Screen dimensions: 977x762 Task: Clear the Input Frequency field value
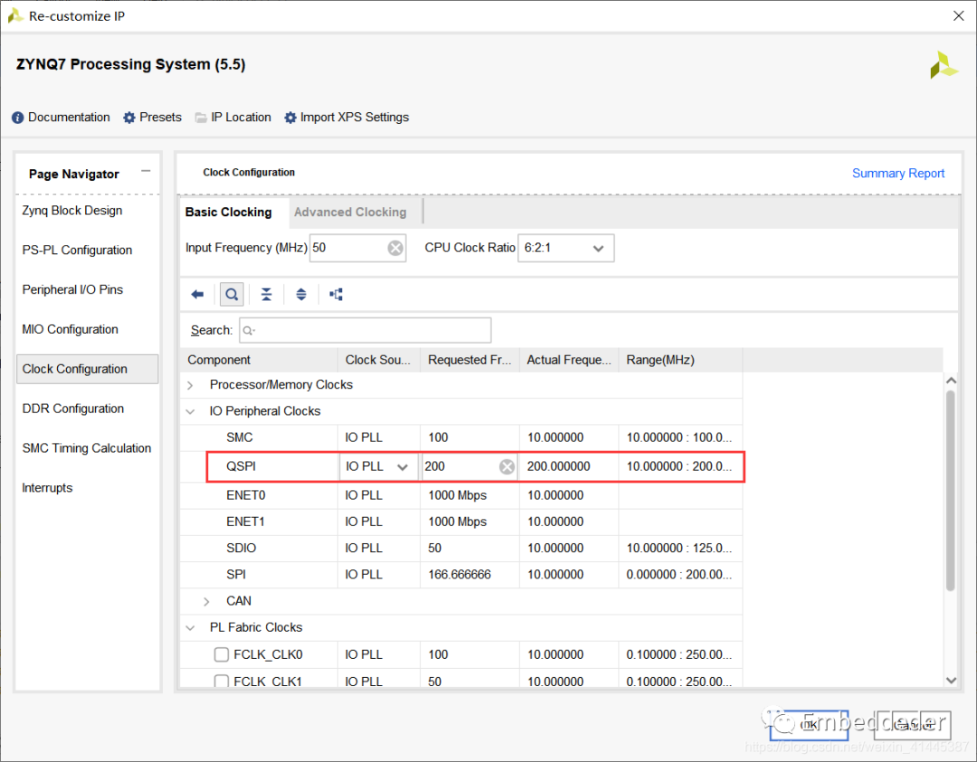coord(395,249)
